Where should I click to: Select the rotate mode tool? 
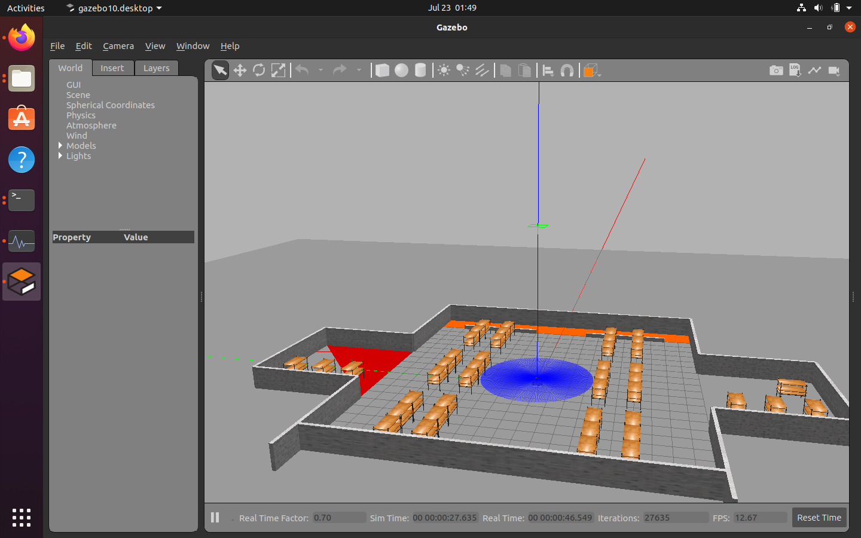point(259,71)
